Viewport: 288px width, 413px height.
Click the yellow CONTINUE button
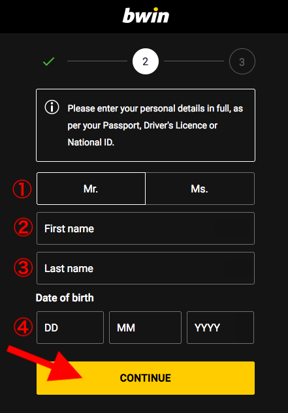tap(146, 378)
